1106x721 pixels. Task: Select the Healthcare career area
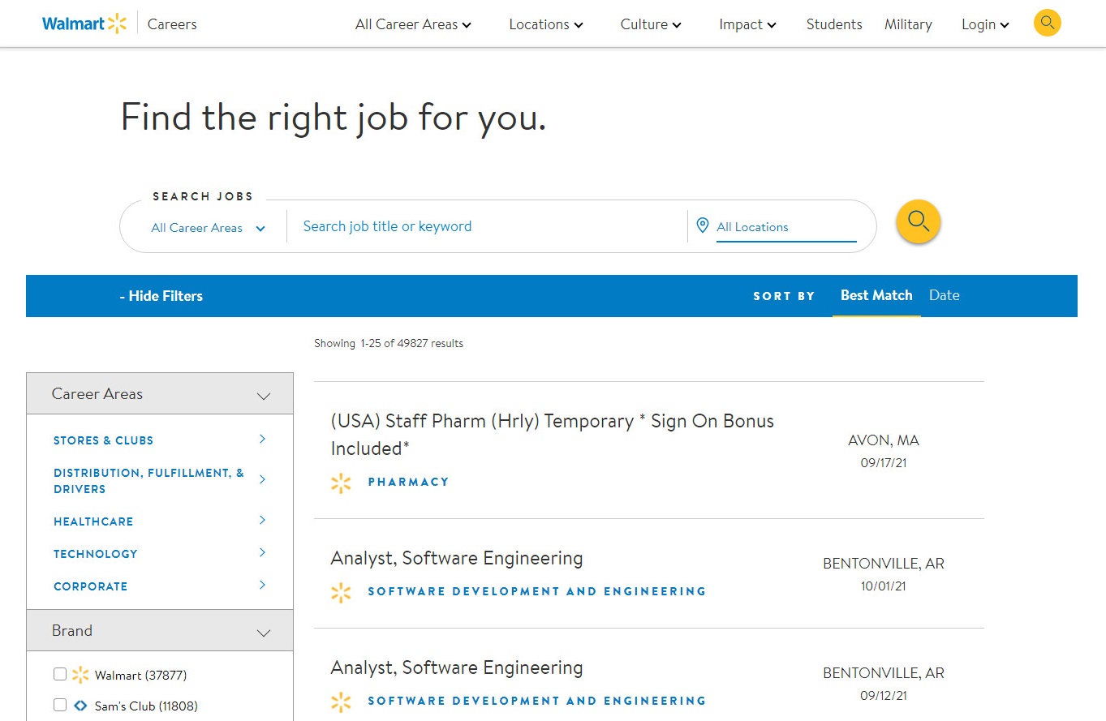(x=93, y=521)
